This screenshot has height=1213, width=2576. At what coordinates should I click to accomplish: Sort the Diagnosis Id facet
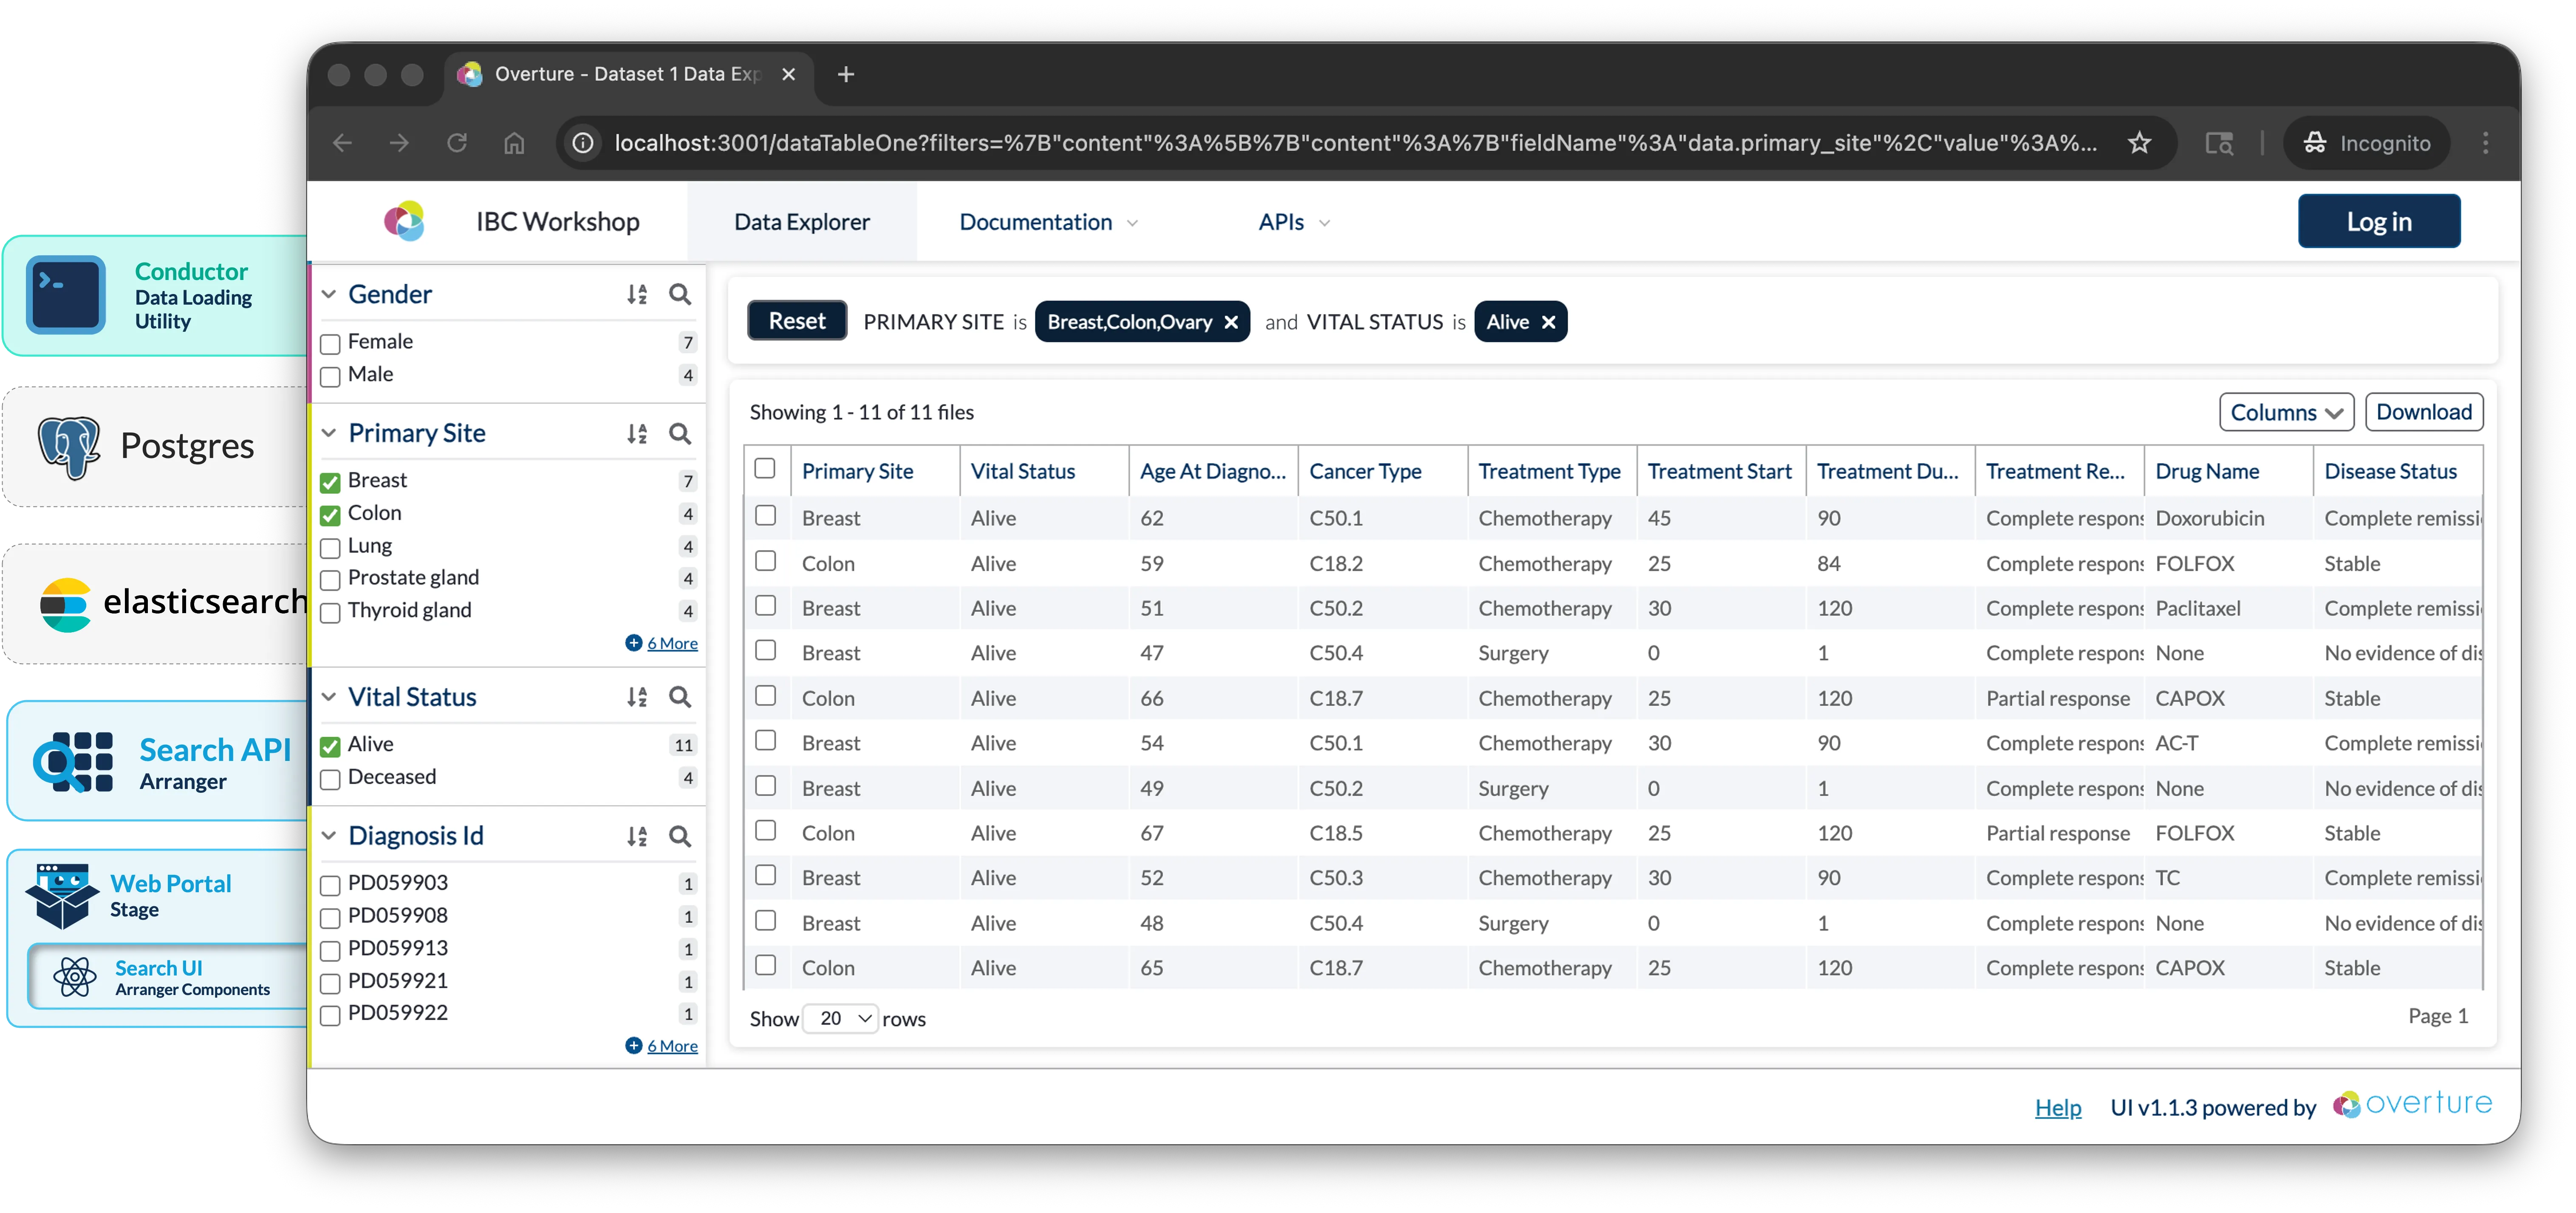(x=637, y=836)
